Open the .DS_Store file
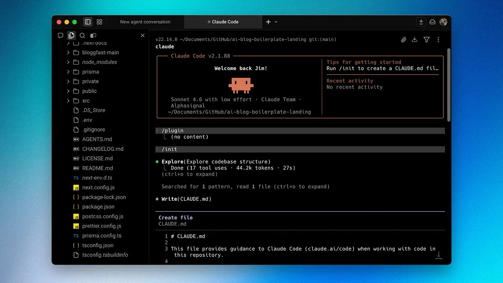The image size is (503, 283). [x=94, y=110]
